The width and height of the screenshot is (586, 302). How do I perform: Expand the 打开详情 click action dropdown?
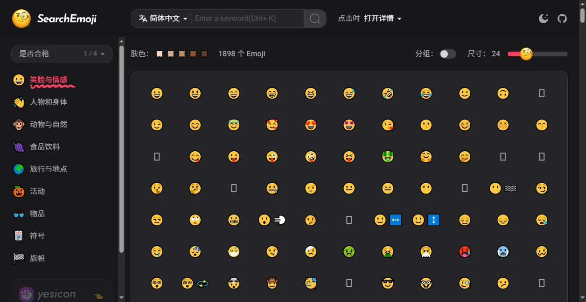383,19
